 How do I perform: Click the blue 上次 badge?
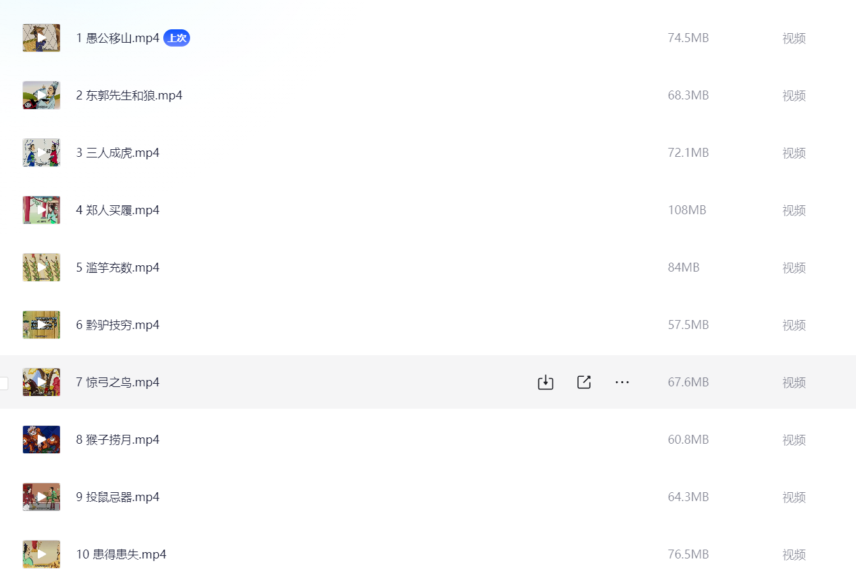tap(177, 38)
